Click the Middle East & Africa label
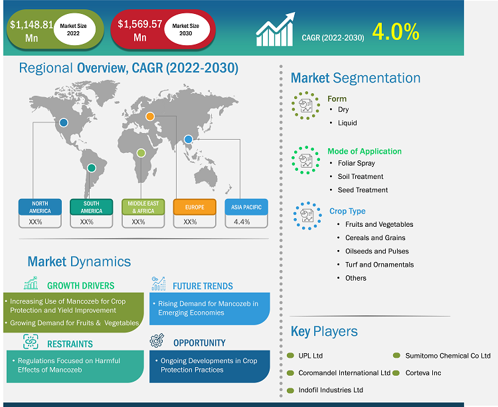 pos(141,207)
